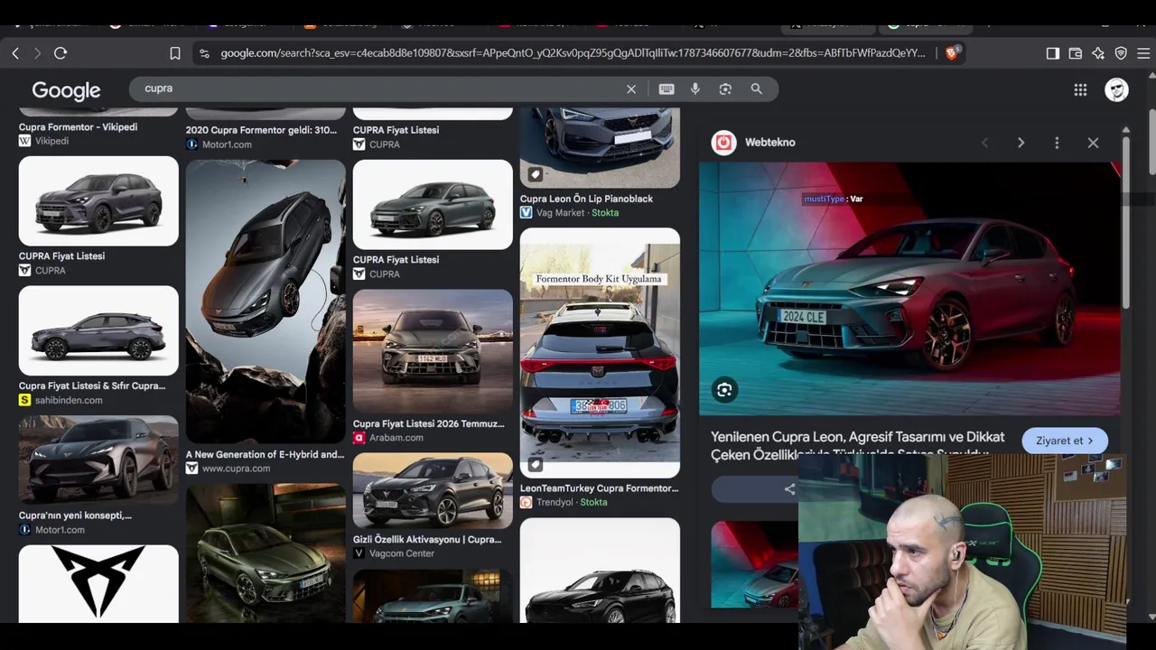The height and width of the screenshot is (650, 1156).
Task: Click the Vag Market favicon
Action: pos(526,213)
